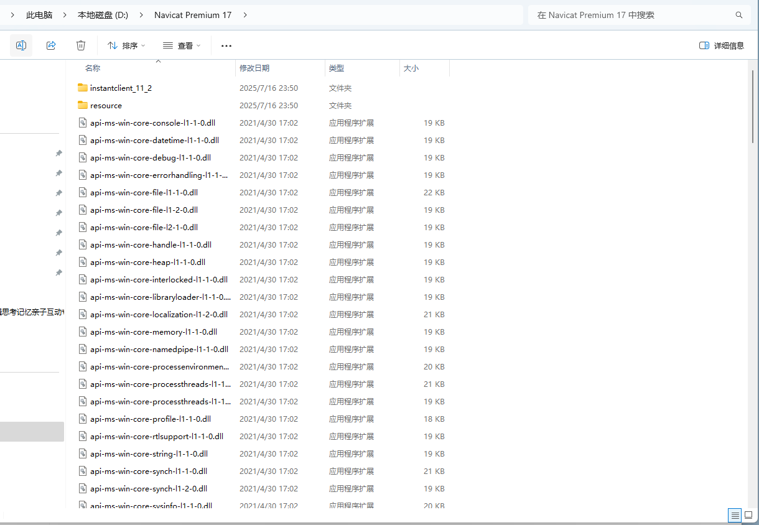Image resolution: width=759 pixels, height=525 pixels.
Task: Click api-ms-win-core-interlocked-l1-1-0.dll file icon
Action: click(83, 279)
